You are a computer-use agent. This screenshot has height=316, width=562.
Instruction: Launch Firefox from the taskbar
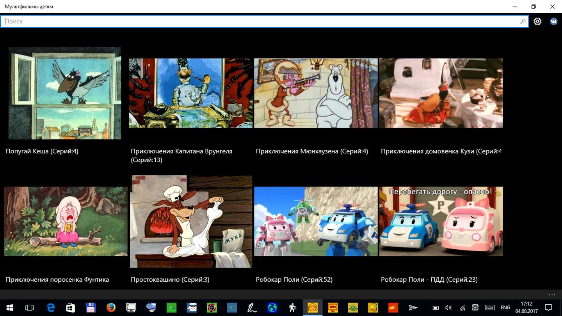(111, 308)
